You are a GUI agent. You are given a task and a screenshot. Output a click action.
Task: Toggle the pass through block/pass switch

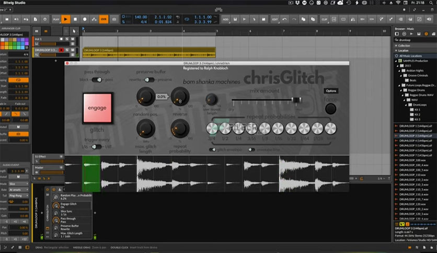(x=97, y=79)
